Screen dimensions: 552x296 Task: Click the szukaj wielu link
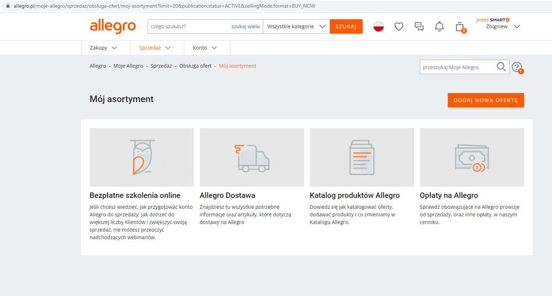pos(245,27)
